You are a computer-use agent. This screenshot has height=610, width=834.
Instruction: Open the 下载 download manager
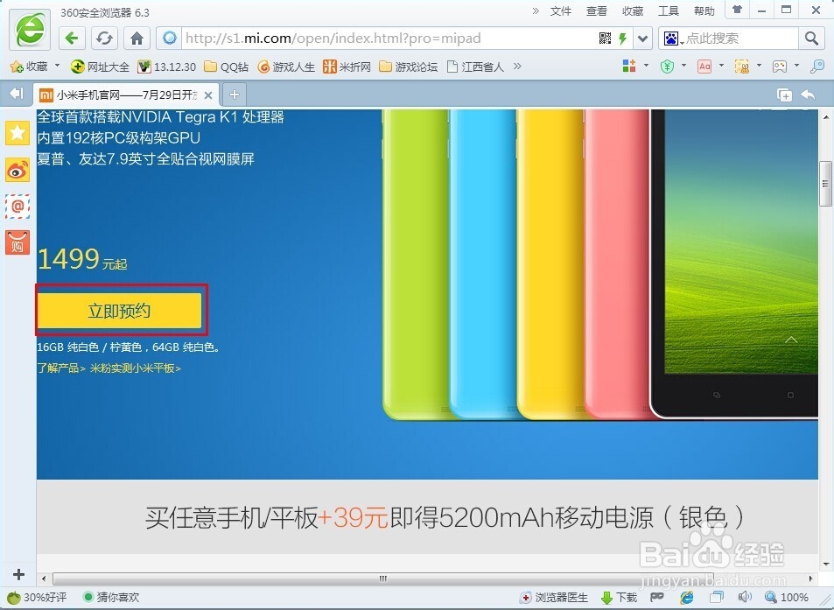click(x=619, y=598)
